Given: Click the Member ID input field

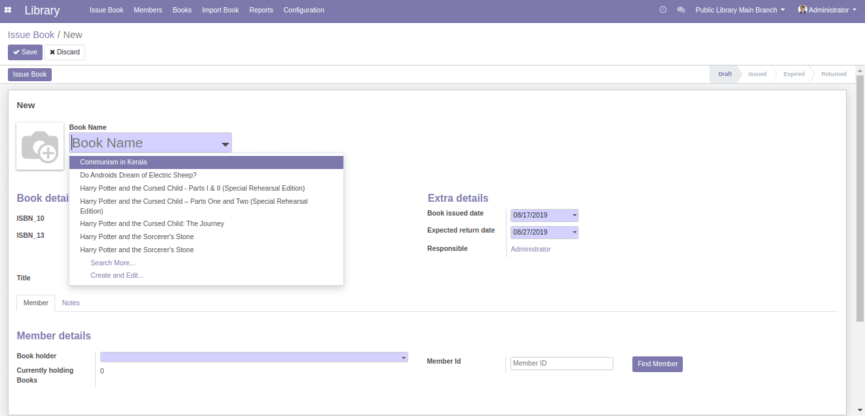Looking at the screenshot, I should click(562, 363).
